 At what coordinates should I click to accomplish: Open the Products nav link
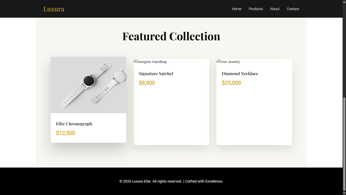[x=256, y=9]
